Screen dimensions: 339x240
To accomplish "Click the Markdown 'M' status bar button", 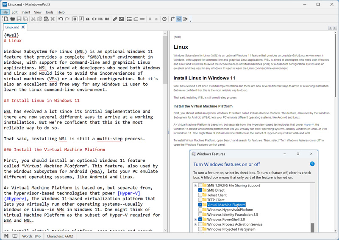I will pyautogui.click(x=6, y=236).
